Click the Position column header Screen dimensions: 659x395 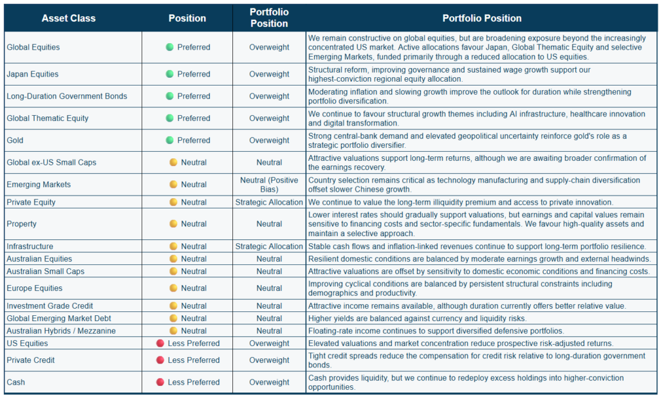(187, 18)
